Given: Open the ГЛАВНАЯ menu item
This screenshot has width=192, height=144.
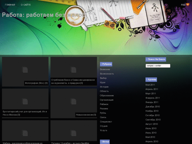Looking at the screenshot, I should [10, 5].
